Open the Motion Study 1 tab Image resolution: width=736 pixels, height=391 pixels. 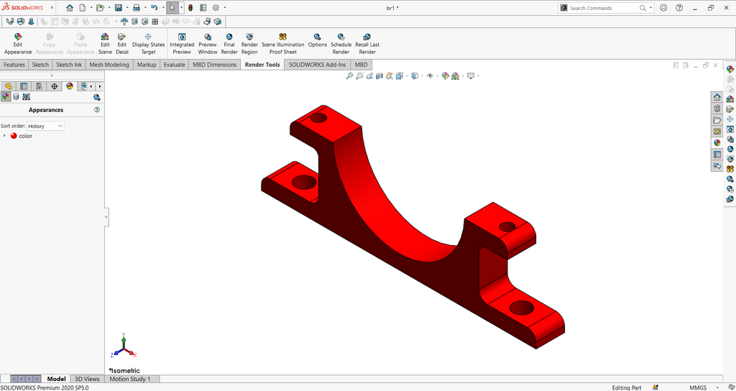(130, 379)
